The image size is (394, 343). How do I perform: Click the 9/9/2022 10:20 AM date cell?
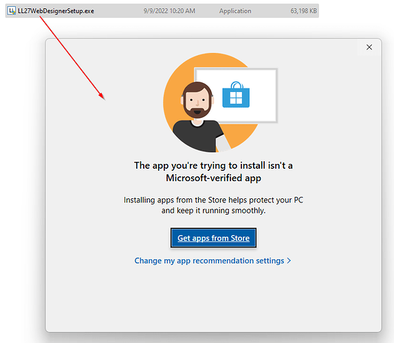click(x=169, y=11)
